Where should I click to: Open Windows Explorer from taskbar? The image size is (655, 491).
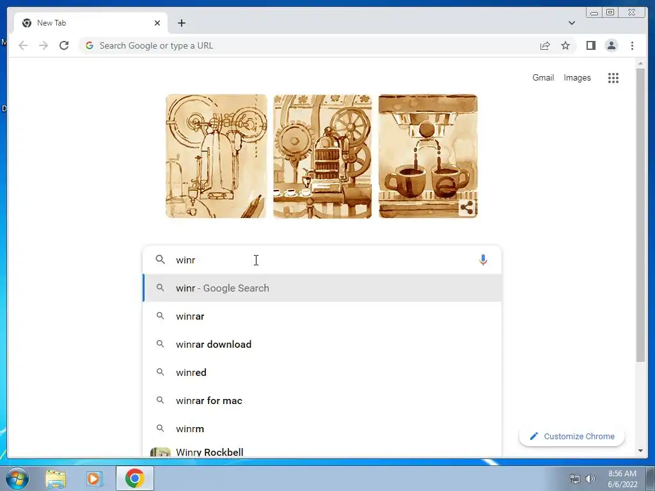pyautogui.click(x=56, y=478)
